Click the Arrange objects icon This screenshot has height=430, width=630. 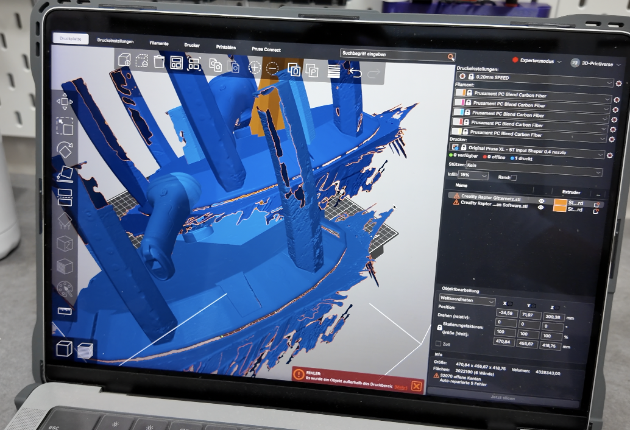tap(176, 63)
